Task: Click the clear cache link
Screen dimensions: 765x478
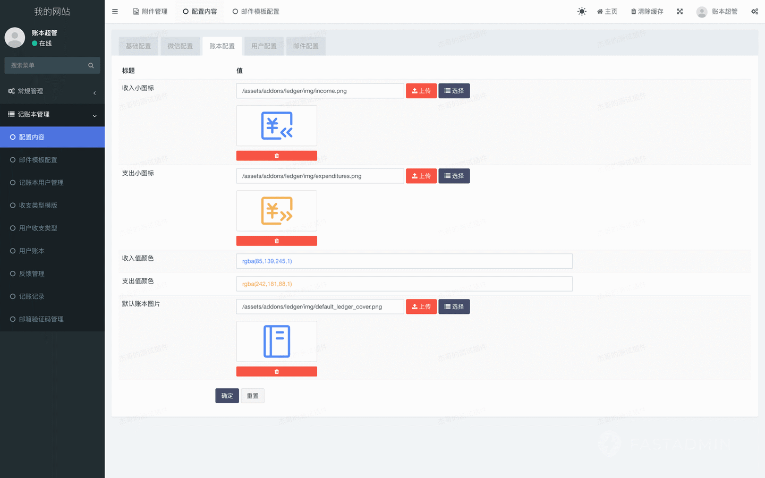Action: [647, 11]
